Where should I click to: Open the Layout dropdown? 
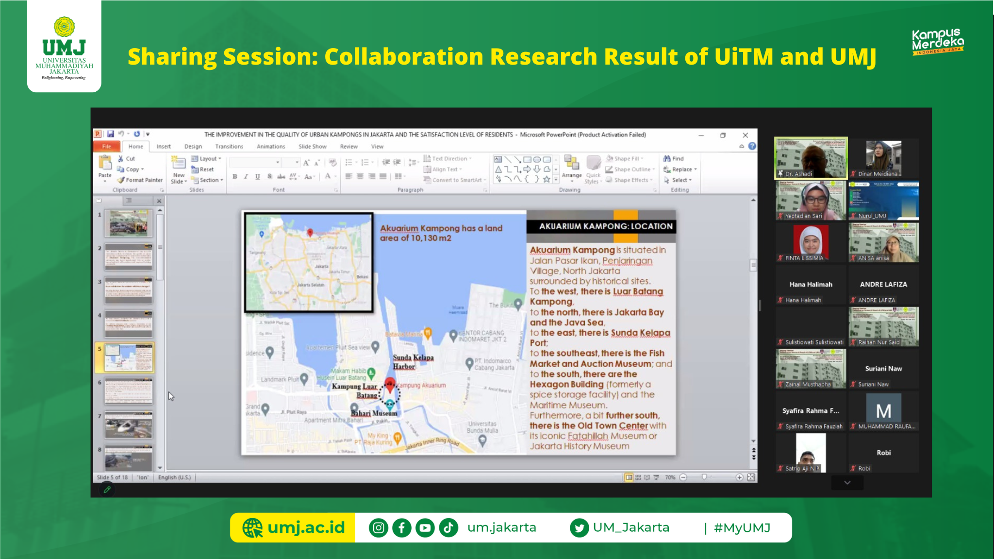(206, 159)
